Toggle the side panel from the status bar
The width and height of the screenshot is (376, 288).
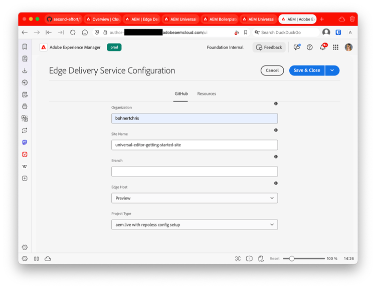coord(37,258)
